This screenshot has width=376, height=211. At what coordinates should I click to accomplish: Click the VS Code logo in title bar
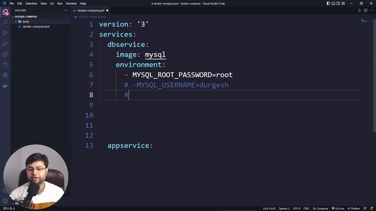pyautogui.click(x=4, y=4)
